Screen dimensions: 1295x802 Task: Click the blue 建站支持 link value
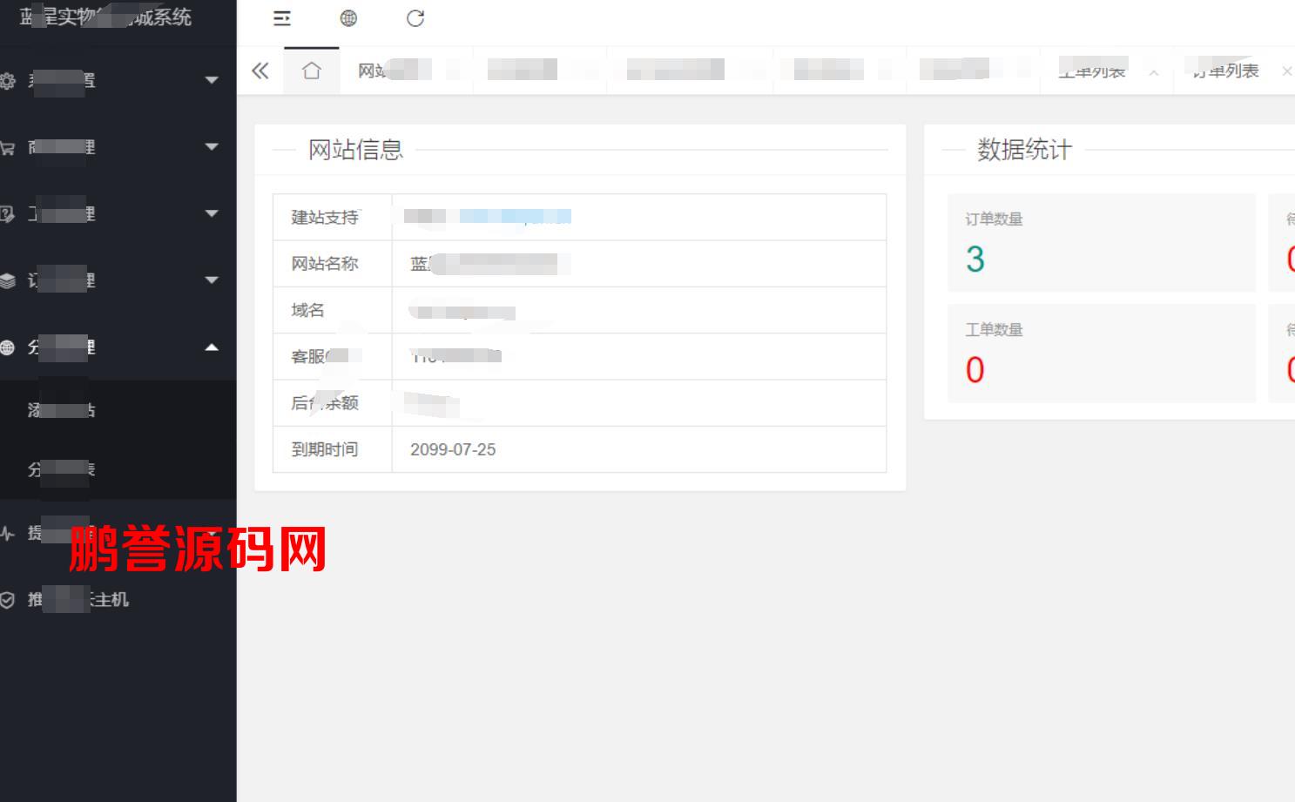[515, 217]
